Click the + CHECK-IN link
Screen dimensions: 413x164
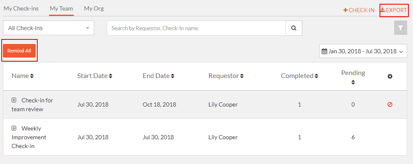pos(359,10)
